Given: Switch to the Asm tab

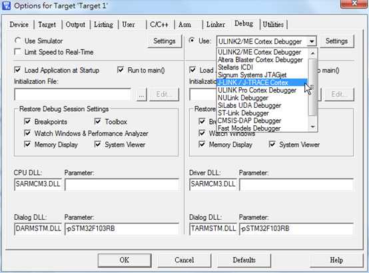Looking at the screenshot, I should point(184,25).
